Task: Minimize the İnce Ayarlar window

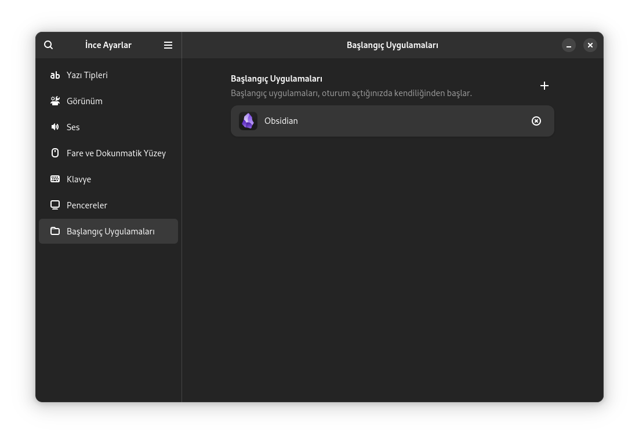Action: point(569,45)
